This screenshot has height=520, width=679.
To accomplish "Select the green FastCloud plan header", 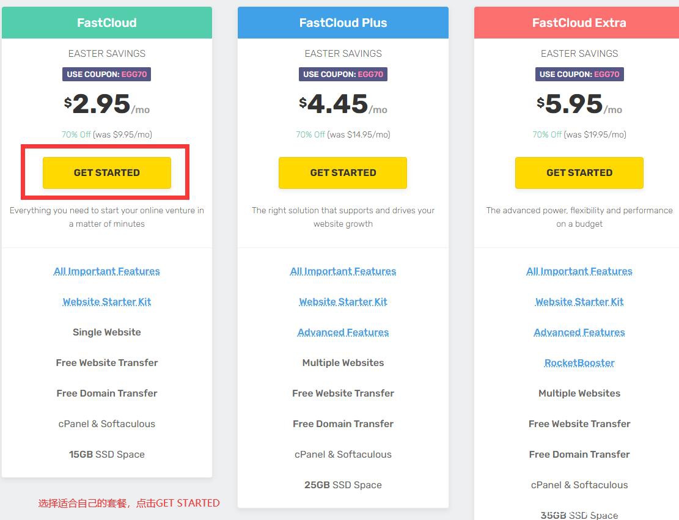I will point(107,23).
